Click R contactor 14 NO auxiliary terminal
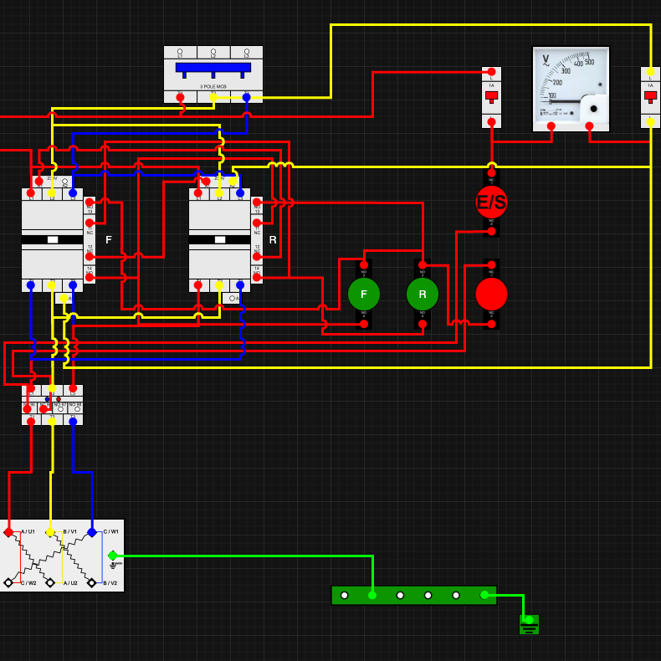 tap(257, 278)
